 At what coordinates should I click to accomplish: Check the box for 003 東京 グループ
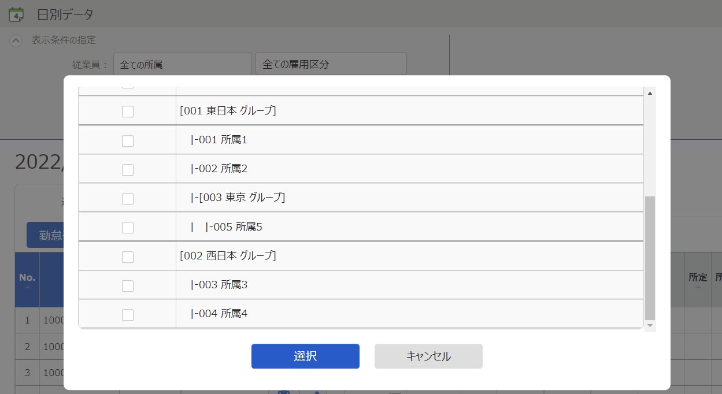point(128,198)
